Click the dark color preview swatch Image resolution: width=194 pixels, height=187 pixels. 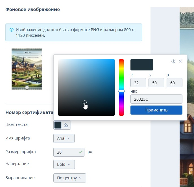pos(142,65)
